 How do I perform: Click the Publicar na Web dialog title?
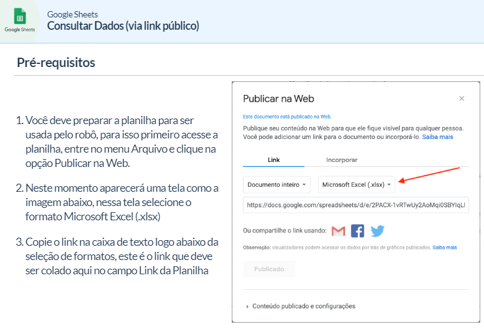click(x=278, y=99)
